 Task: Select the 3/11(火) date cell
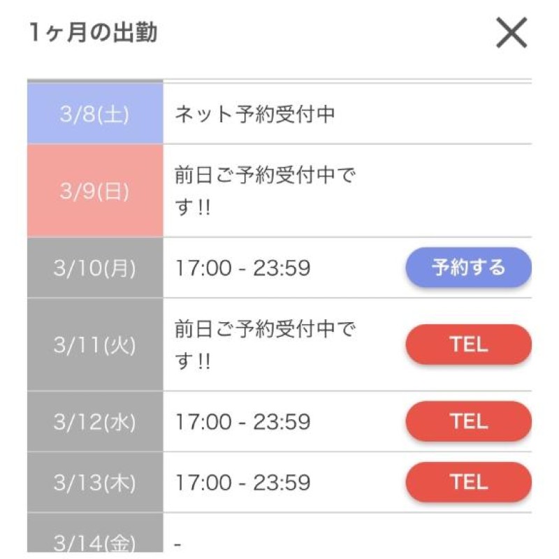(95, 344)
